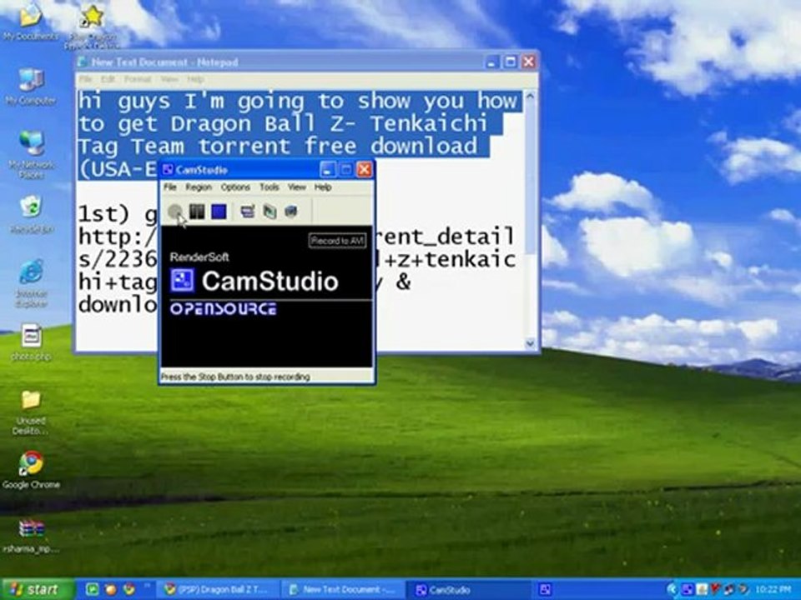Click the Toggle View icon in CamStudio toolbar
Image resolution: width=801 pixels, height=600 pixels.
pyautogui.click(x=248, y=212)
